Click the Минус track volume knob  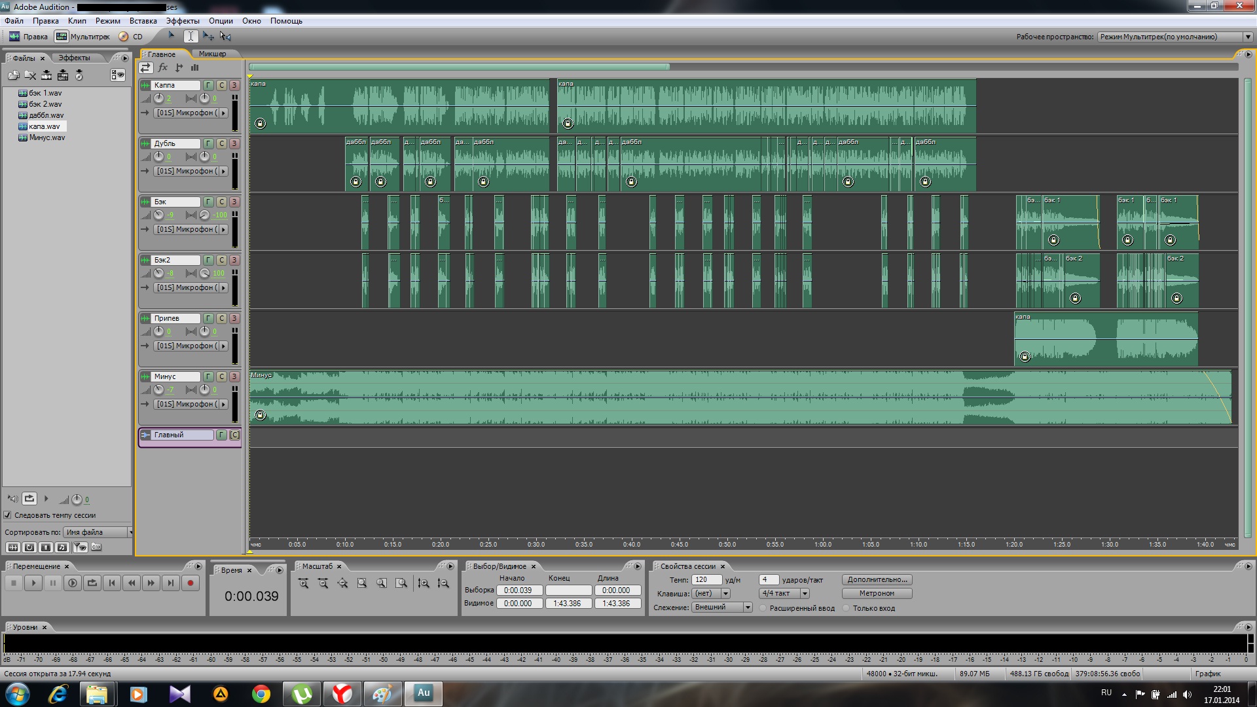159,390
